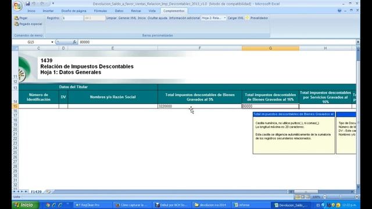Click the vertical scrollbar thumb

pos(358,55)
